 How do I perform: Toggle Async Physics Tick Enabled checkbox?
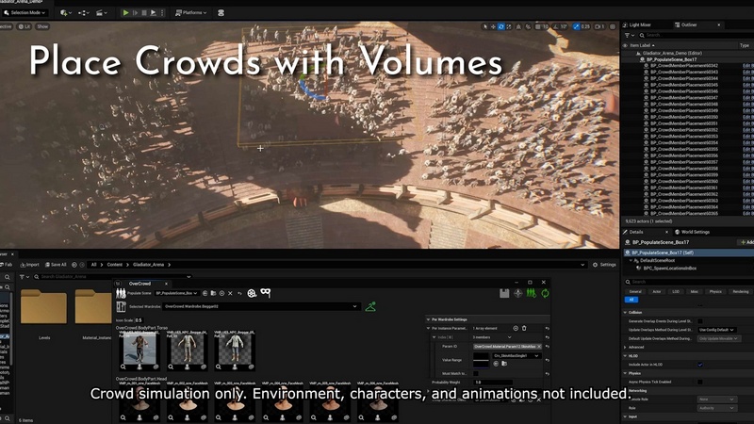(x=700, y=382)
